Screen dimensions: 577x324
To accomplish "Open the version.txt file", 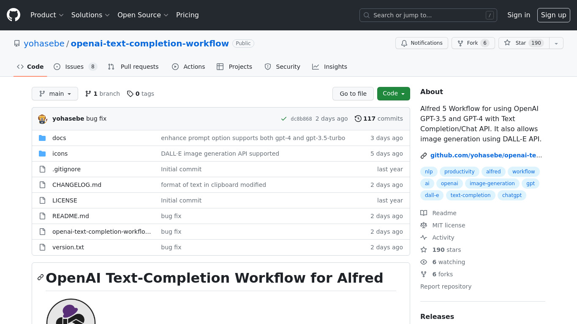I will (x=68, y=247).
